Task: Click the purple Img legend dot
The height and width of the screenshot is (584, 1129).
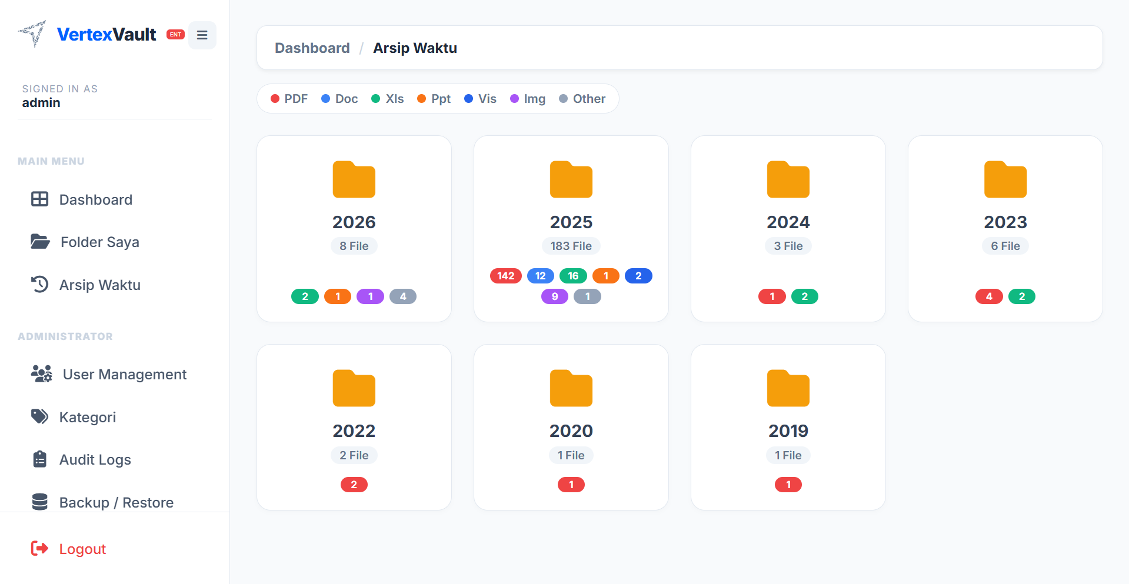Action: pos(514,99)
